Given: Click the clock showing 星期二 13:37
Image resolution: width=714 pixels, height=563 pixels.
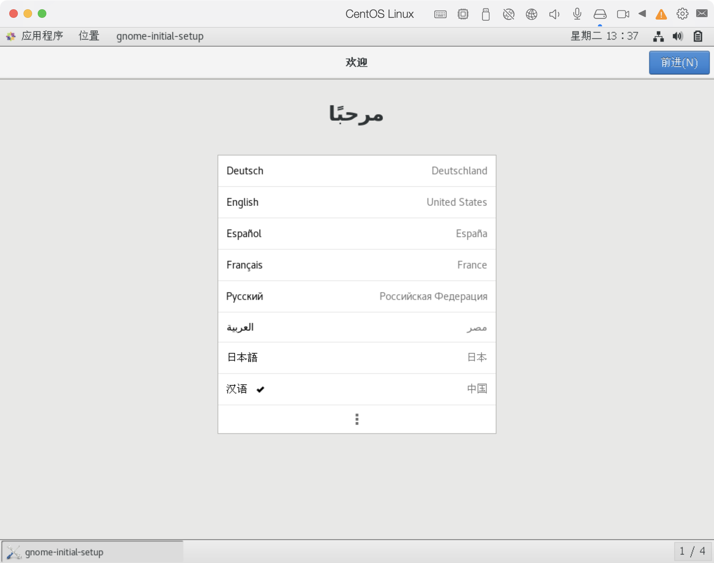Looking at the screenshot, I should pyautogui.click(x=604, y=36).
